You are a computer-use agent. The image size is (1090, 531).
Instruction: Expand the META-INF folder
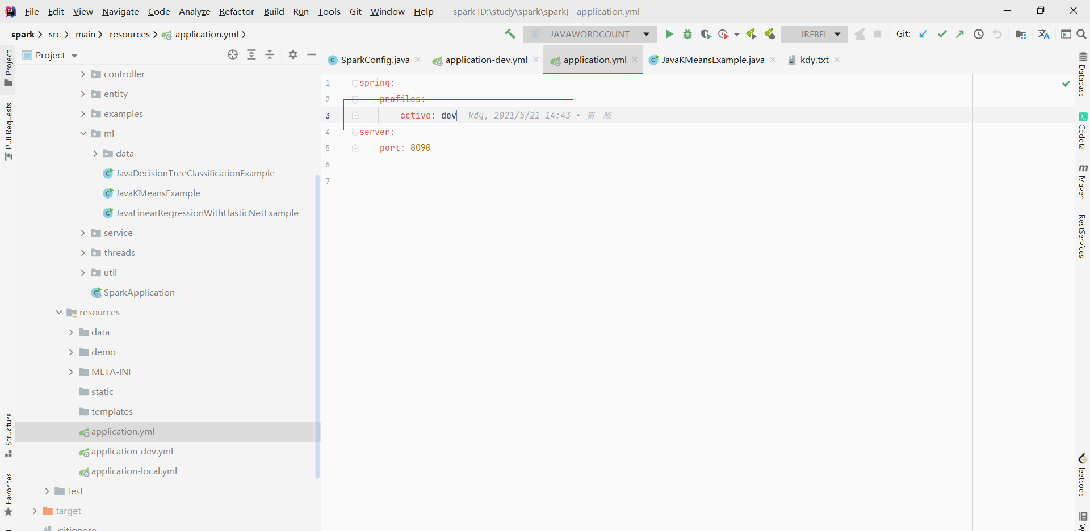pyautogui.click(x=71, y=372)
